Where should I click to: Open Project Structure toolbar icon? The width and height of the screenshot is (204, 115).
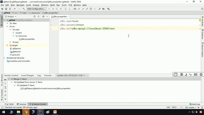click(x=103, y=9)
